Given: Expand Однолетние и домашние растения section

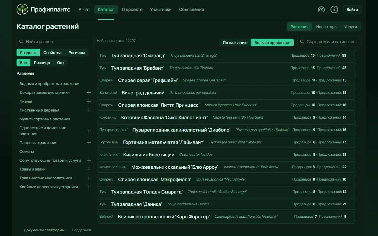Looking at the screenshot, I should click(x=89, y=131).
